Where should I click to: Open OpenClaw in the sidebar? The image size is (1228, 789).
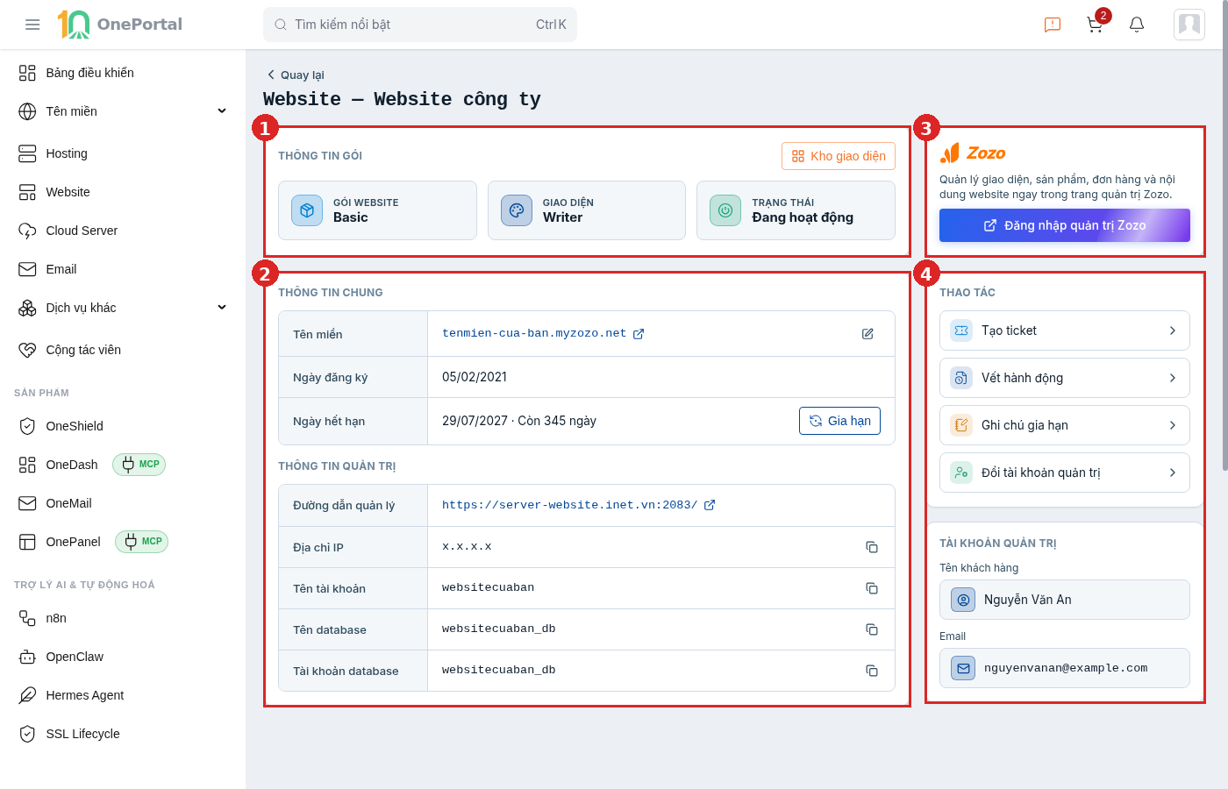[x=123, y=657]
